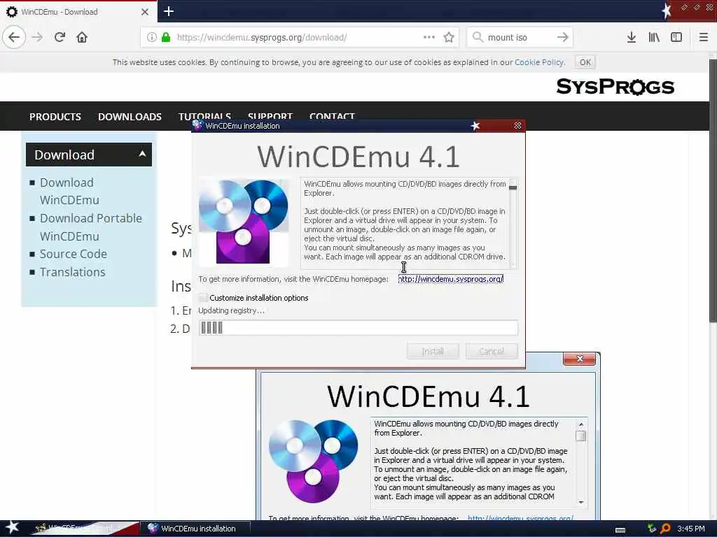Collapse the Download sidebar section arrow
The width and height of the screenshot is (717, 537).
pos(142,154)
